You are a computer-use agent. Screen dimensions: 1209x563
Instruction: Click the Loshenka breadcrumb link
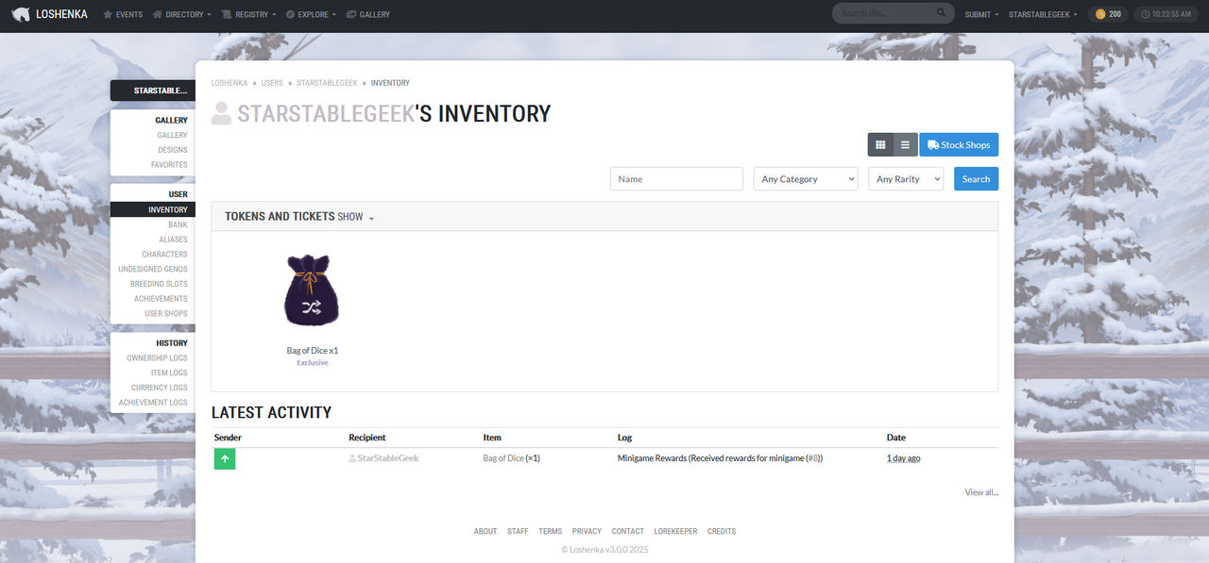click(x=230, y=83)
